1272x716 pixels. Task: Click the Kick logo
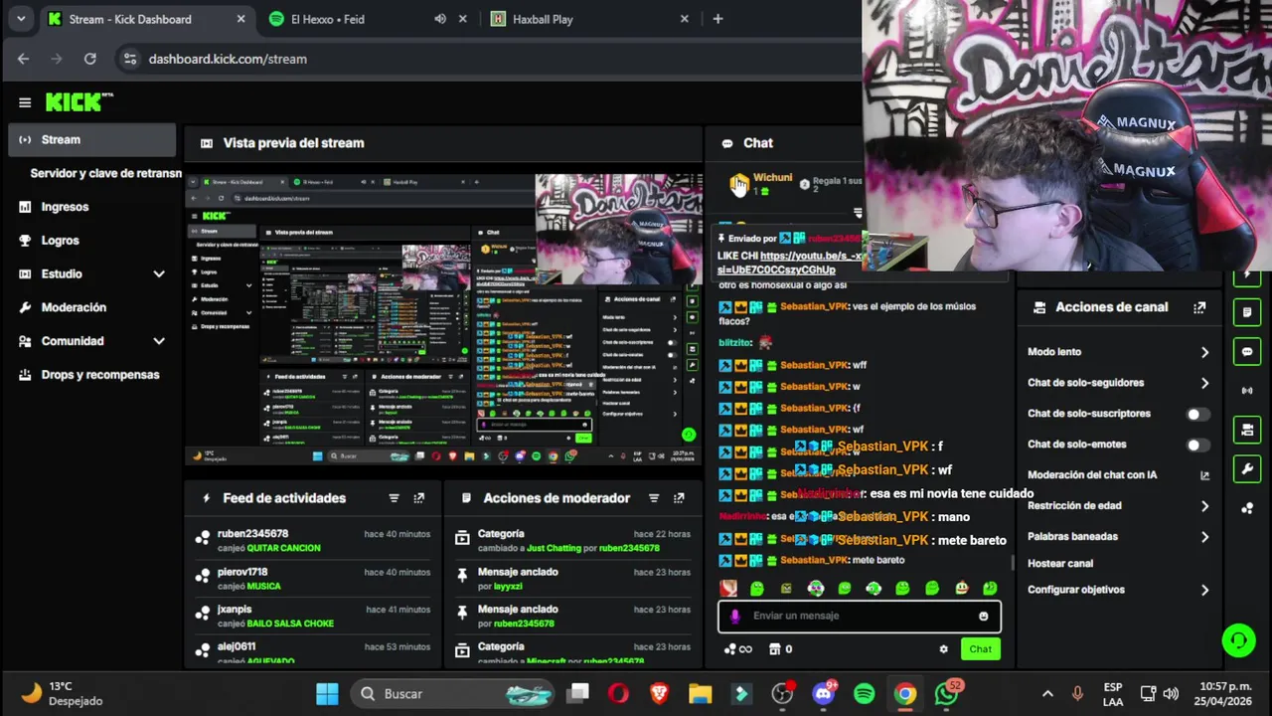[79, 101]
